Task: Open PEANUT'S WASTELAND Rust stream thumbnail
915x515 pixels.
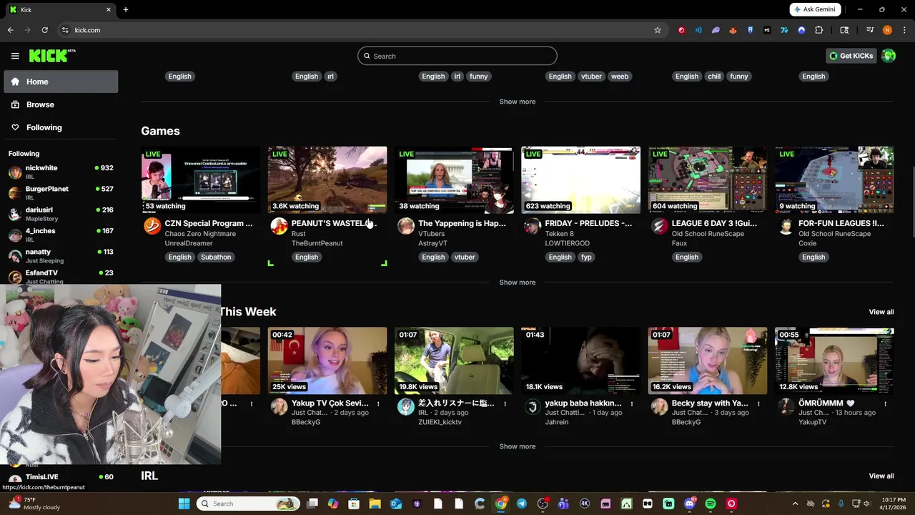Action: coord(327,180)
